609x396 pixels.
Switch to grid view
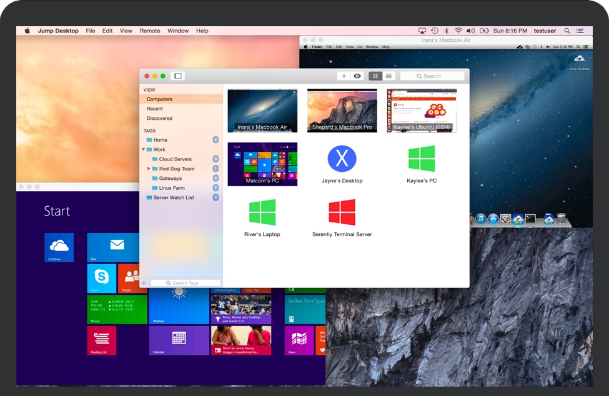click(x=375, y=76)
